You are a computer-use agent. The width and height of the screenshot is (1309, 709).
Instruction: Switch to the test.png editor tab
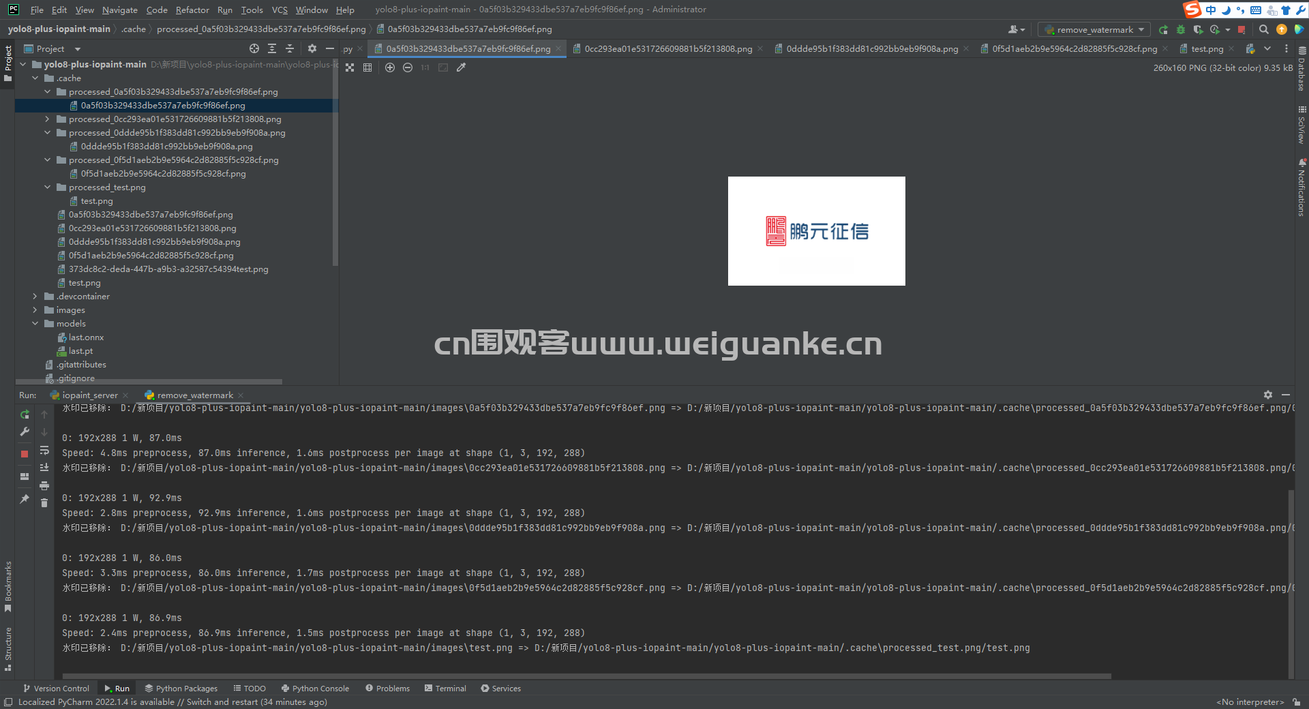point(1205,48)
